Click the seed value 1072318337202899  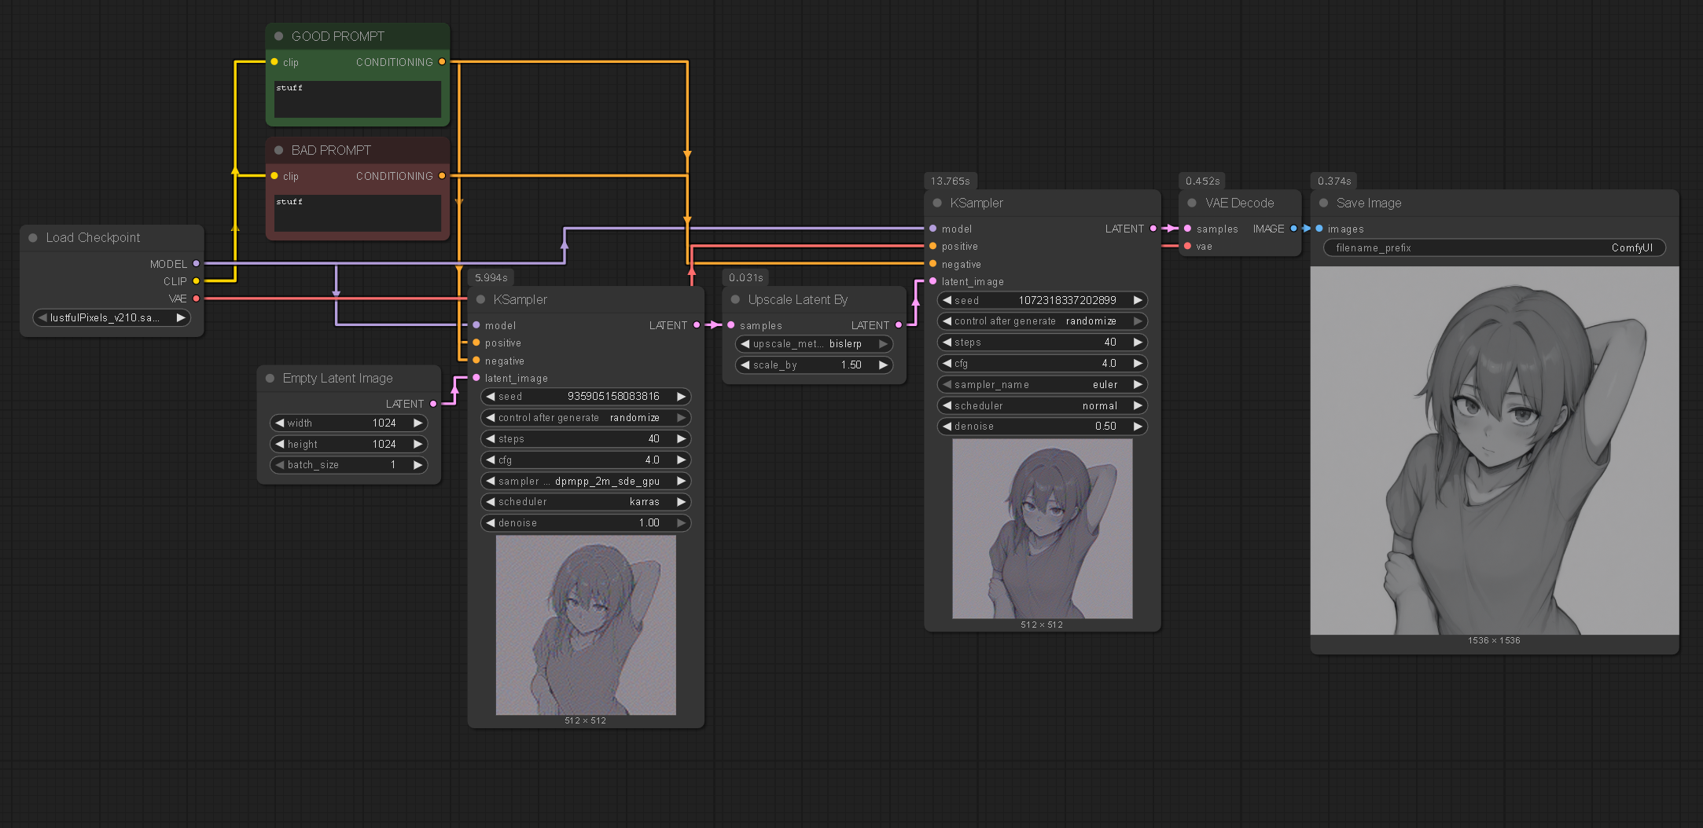(x=1067, y=300)
